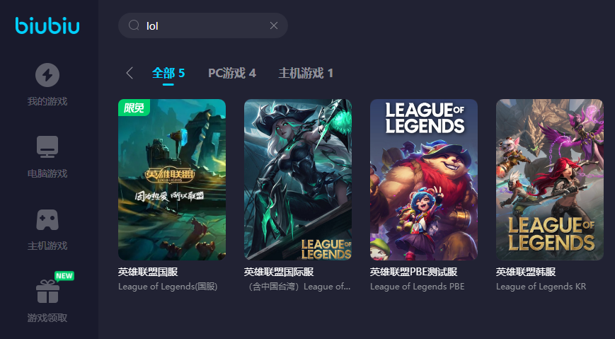Viewport: 615px width, 339px height.
Task: Click the search magnifier icon
Action: 134,25
